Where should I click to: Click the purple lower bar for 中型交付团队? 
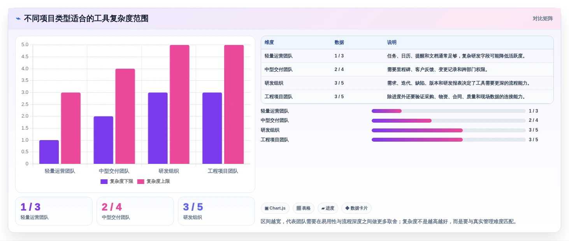point(104,140)
